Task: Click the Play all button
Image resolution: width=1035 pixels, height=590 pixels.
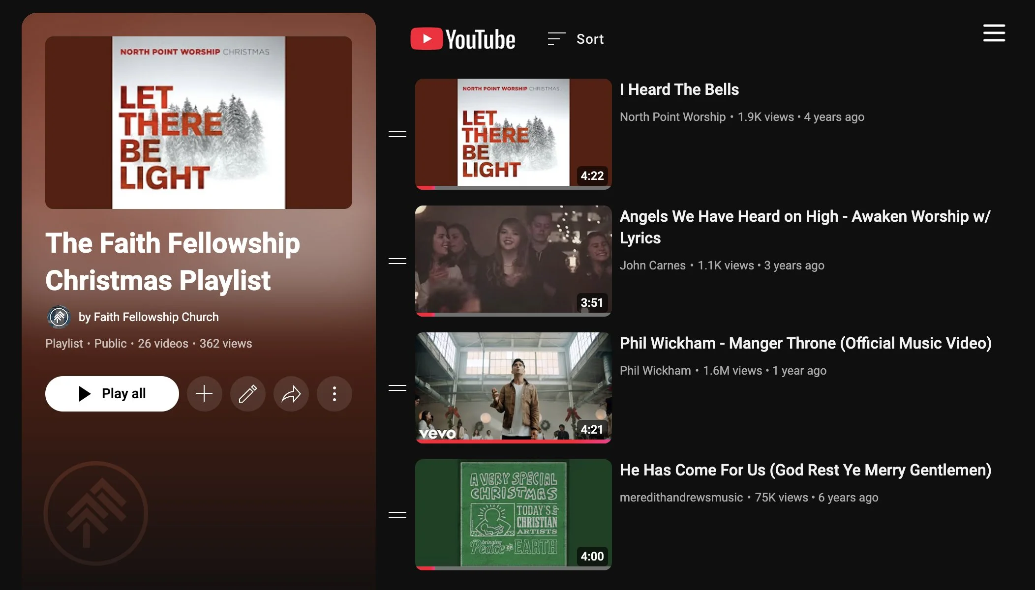Action: [112, 393]
